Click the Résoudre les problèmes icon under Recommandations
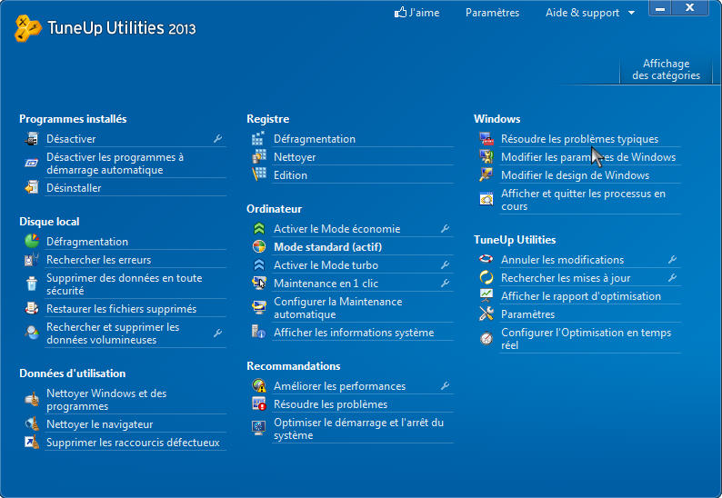 (x=259, y=403)
